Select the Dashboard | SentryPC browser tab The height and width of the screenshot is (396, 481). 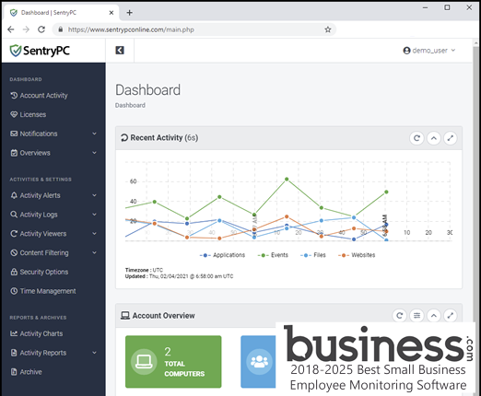(62, 13)
